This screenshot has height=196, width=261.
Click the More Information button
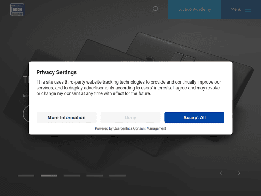tap(66, 118)
